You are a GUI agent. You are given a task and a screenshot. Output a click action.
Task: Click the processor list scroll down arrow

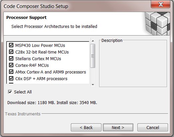click(x=93, y=85)
